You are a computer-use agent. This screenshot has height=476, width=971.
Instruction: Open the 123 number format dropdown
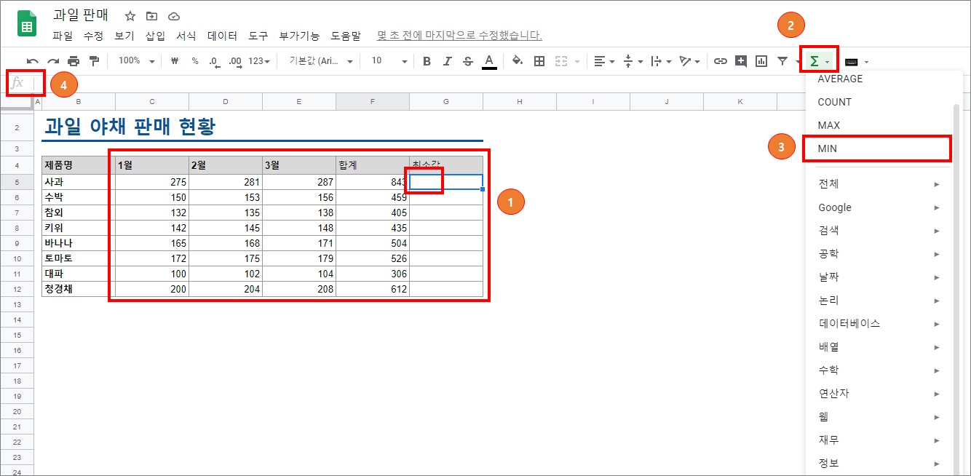point(259,61)
